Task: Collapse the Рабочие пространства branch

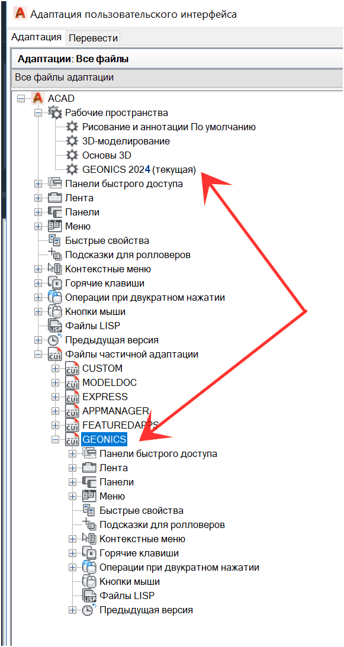Action: [38, 112]
